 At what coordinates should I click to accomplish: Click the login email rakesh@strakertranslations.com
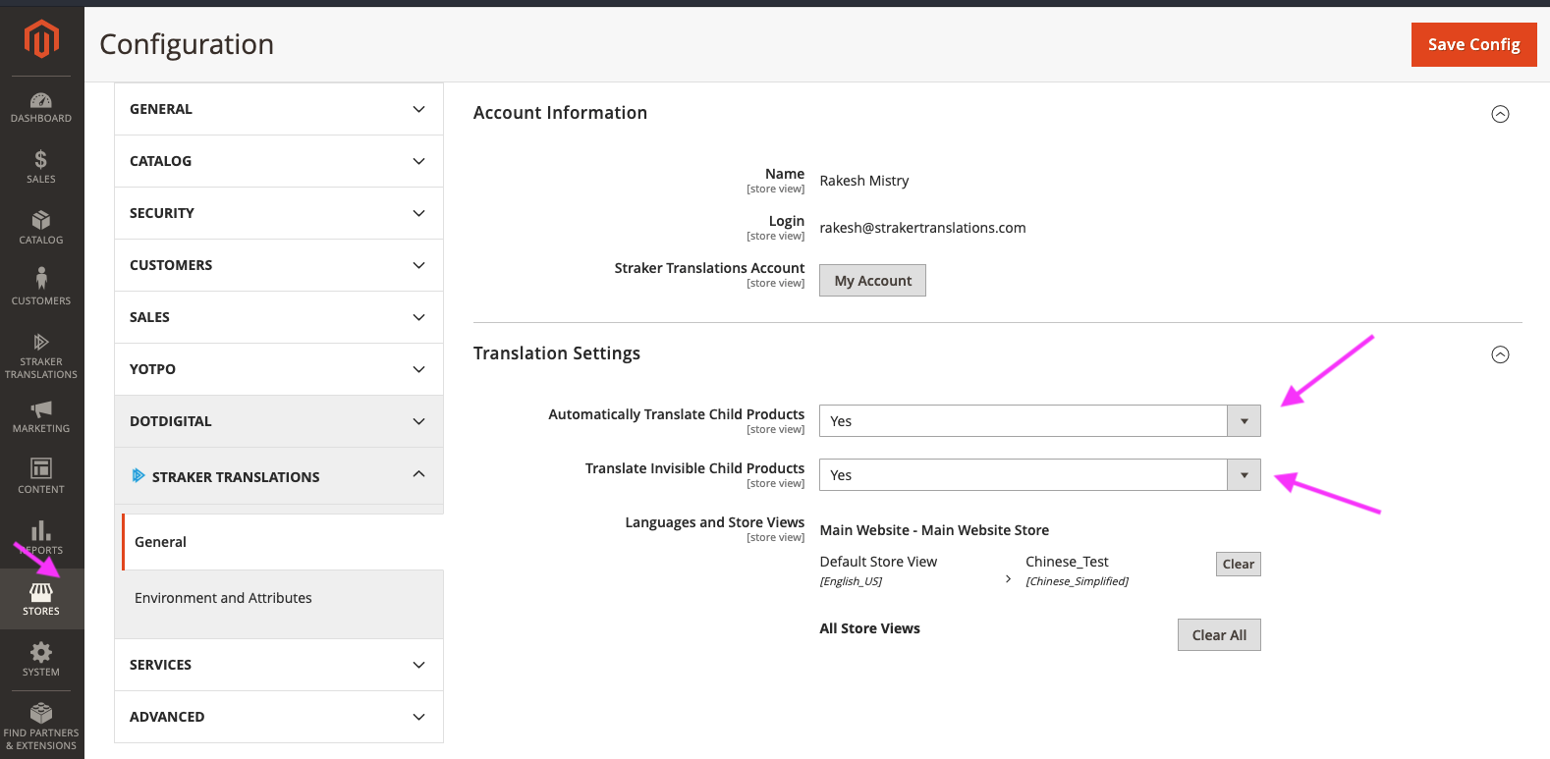point(922,228)
